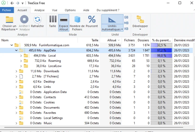The height and width of the screenshot is (132, 195).
Task: Collapse the AppData folder
Action: pos(16,50)
